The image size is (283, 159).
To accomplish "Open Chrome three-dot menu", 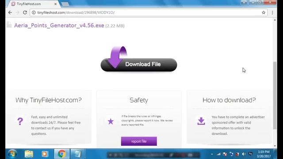I will 272,12.
